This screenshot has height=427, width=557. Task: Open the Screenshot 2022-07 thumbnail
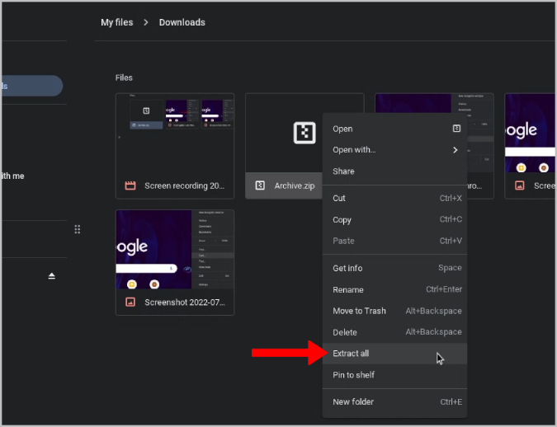175,249
